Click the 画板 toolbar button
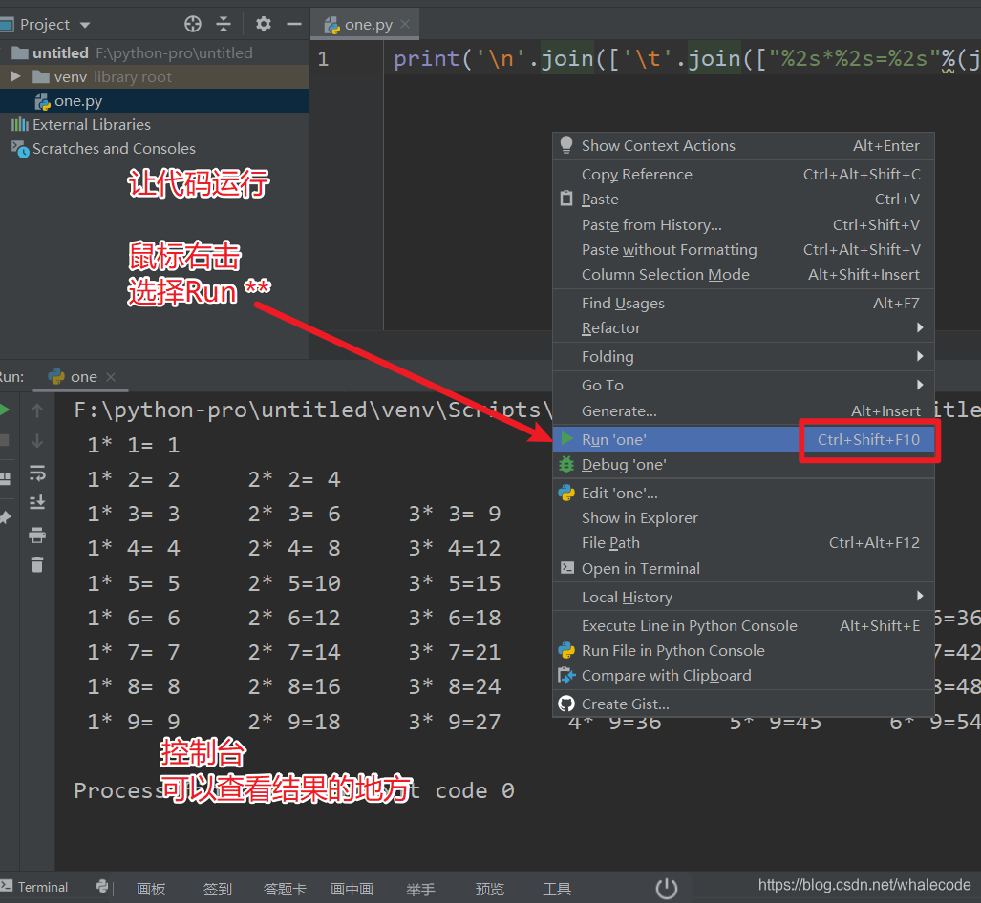The image size is (981, 903). pyautogui.click(x=151, y=890)
